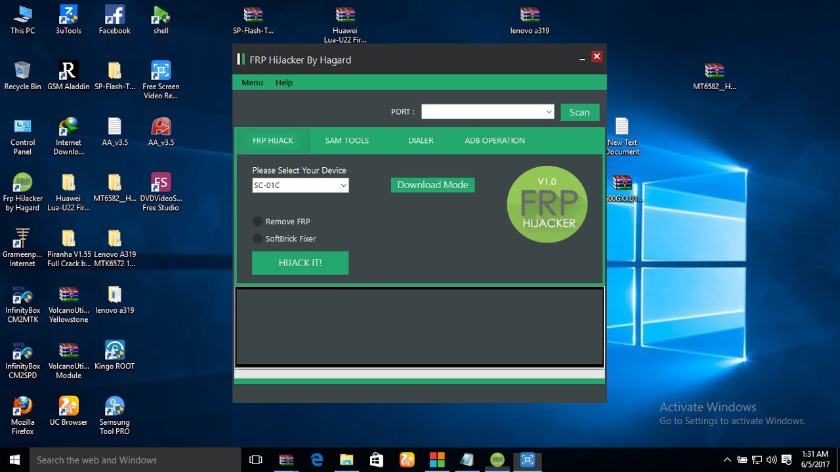
Task: Open Task View on the taskbar
Action: [256, 460]
